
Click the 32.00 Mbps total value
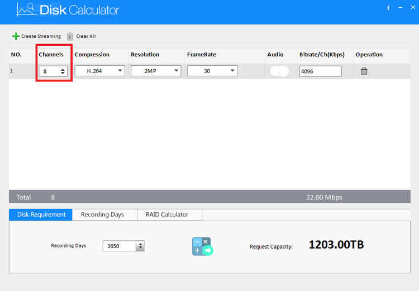[324, 197]
